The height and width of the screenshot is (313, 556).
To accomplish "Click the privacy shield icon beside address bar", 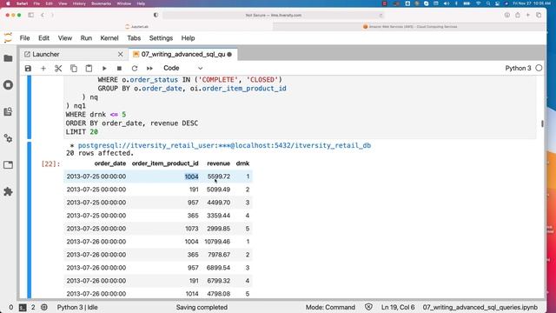I will pyautogui.click(x=156, y=15).
